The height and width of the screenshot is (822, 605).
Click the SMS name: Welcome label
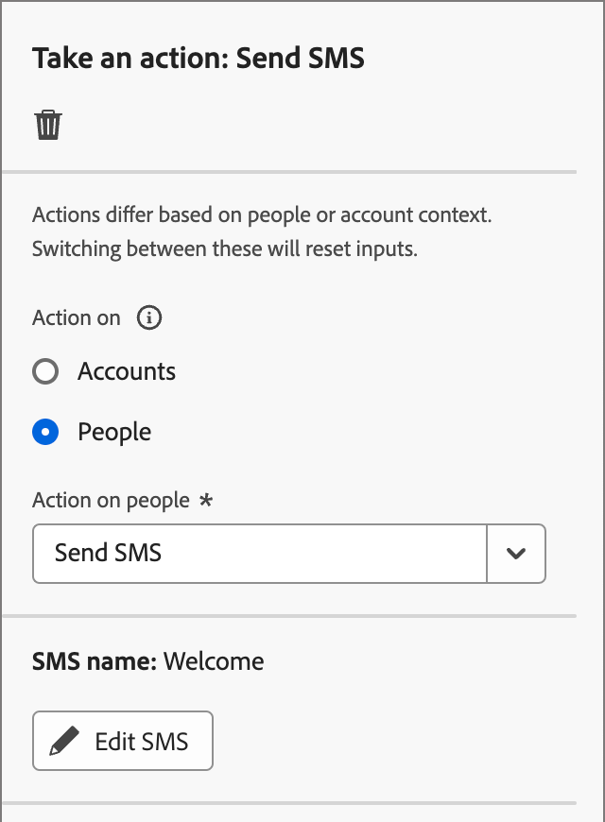[147, 661]
